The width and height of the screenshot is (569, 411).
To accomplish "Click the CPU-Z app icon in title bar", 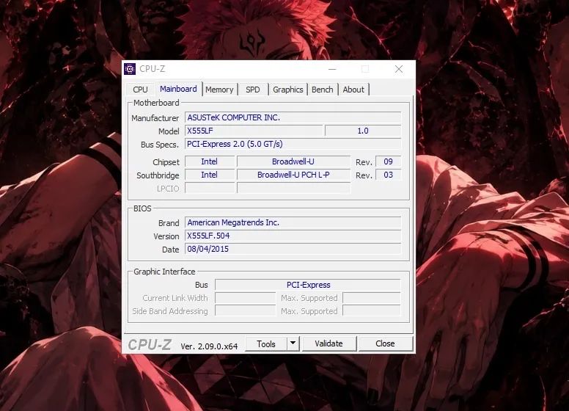I will pos(130,68).
